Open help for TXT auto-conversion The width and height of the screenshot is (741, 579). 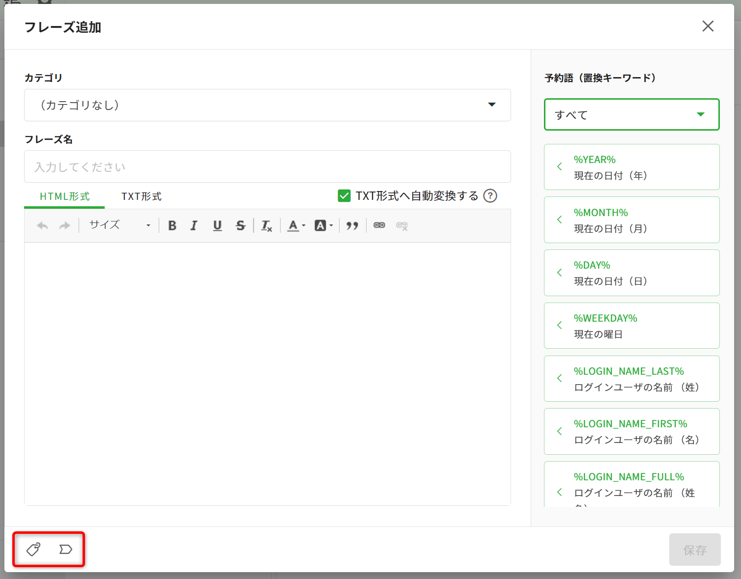coord(490,196)
